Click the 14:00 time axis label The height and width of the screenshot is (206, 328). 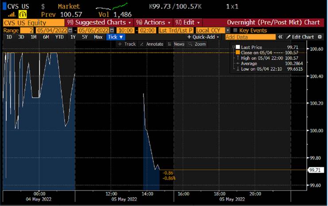click(x=147, y=194)
